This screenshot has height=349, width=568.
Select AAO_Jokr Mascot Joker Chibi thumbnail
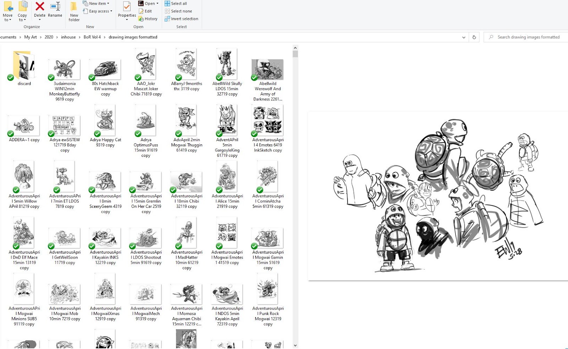click(146, 64)
